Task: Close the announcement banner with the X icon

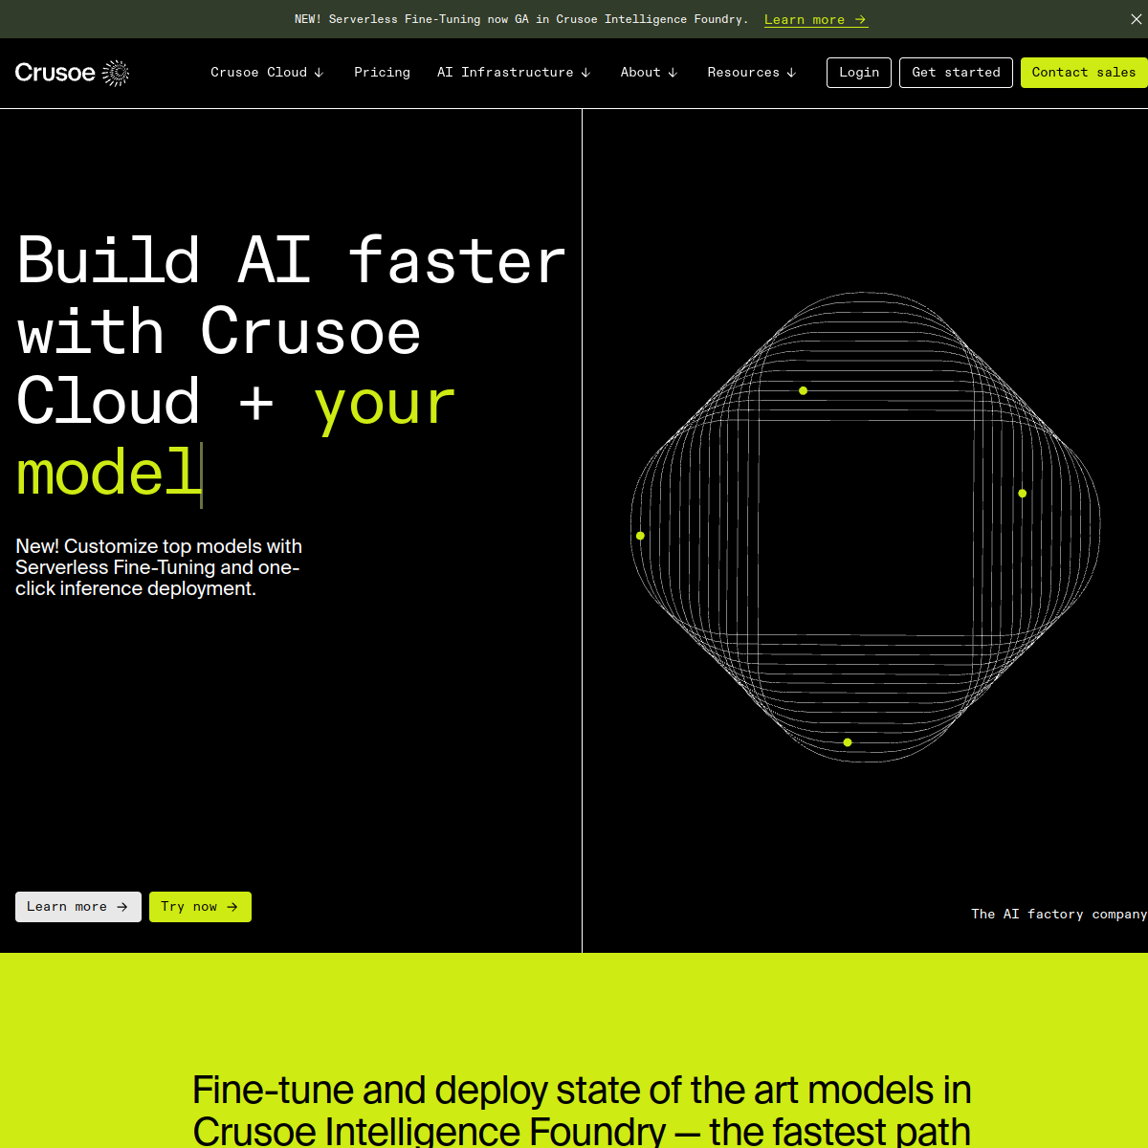Action: [x=1136, y=19]
